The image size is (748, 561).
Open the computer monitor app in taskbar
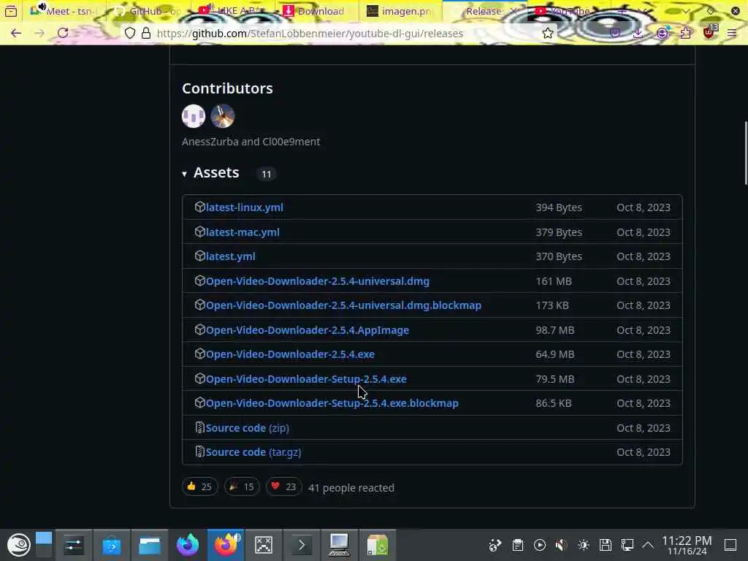(x=339, y=545)
